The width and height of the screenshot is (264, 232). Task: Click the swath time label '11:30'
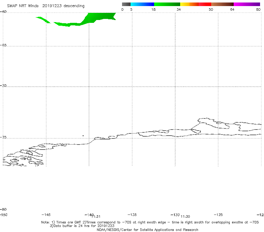(x=185, y=217)
